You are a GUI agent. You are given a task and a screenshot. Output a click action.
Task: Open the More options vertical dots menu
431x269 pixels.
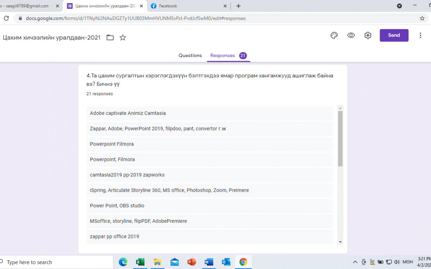point(420,35)
